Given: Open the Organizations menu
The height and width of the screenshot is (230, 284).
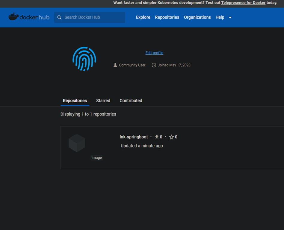Looking at the screenshot, I should click(x=197, y=17).
